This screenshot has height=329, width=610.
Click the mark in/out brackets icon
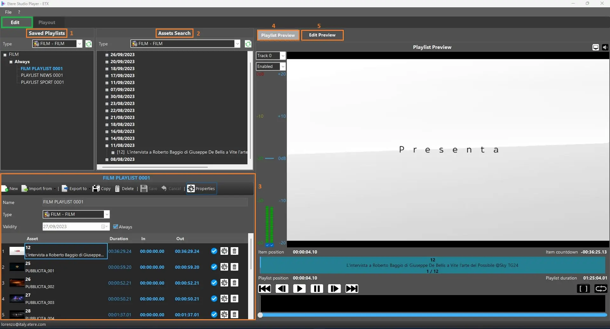click(583, 288)
